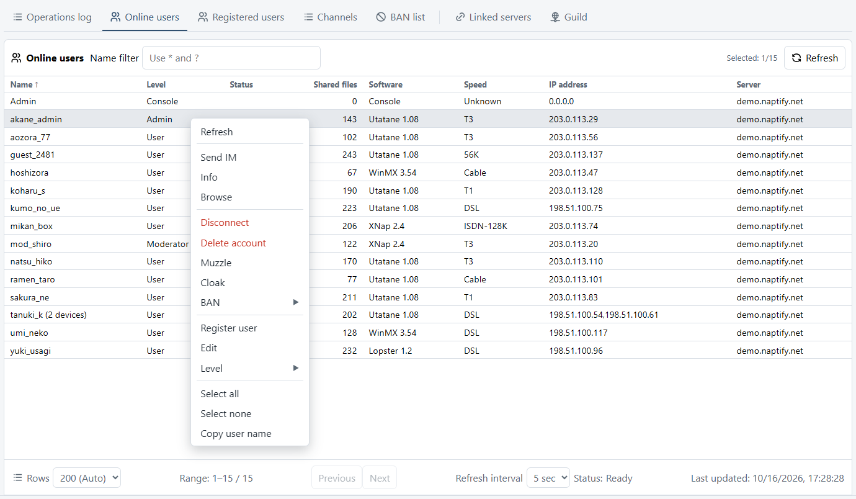This screenshot has height=499, width=856.
Task: Click the Guild icon in tab bar
Action: pos(555,17)
